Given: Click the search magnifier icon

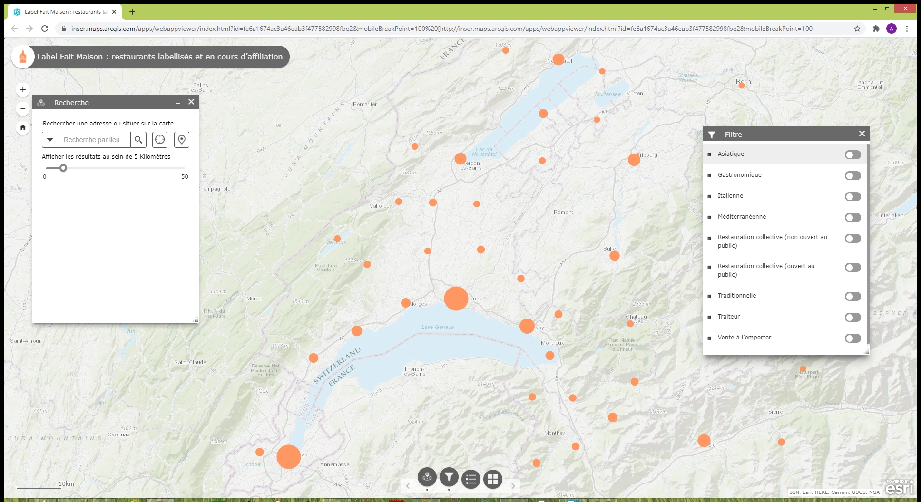Looking at the screenshot, I should click(x=138, y=140).
